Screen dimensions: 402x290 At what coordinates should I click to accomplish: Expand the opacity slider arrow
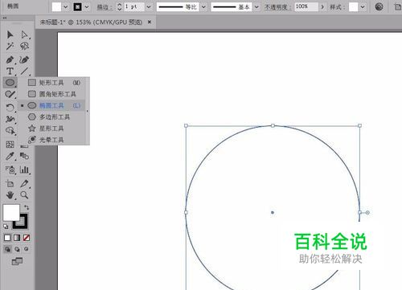(322, 7)
